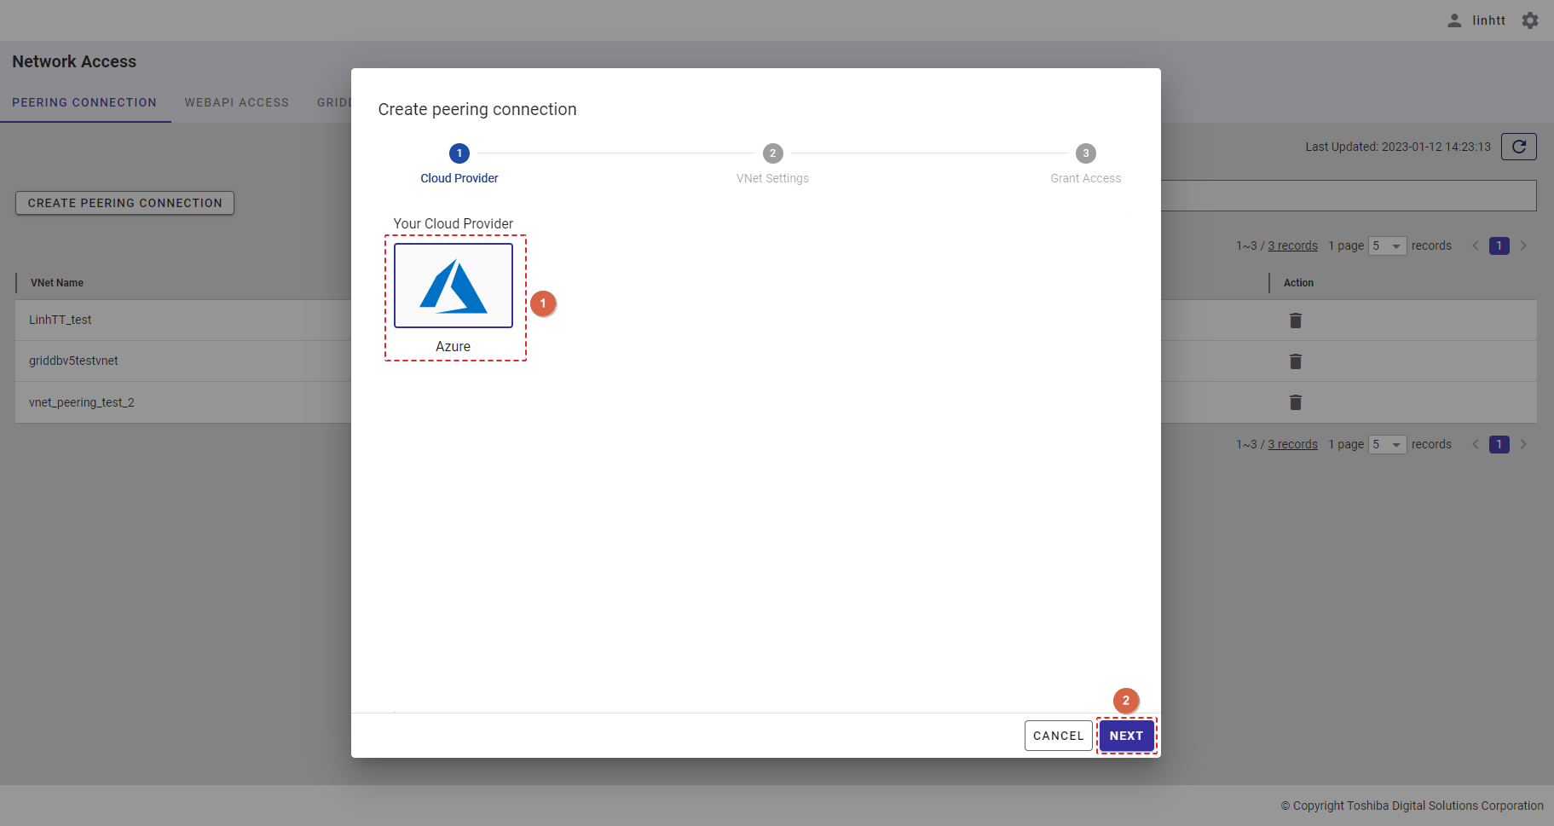Click step 2 VNet Settings circle
The height and width of the screenshot is (826, 1554).
[772, 153]
